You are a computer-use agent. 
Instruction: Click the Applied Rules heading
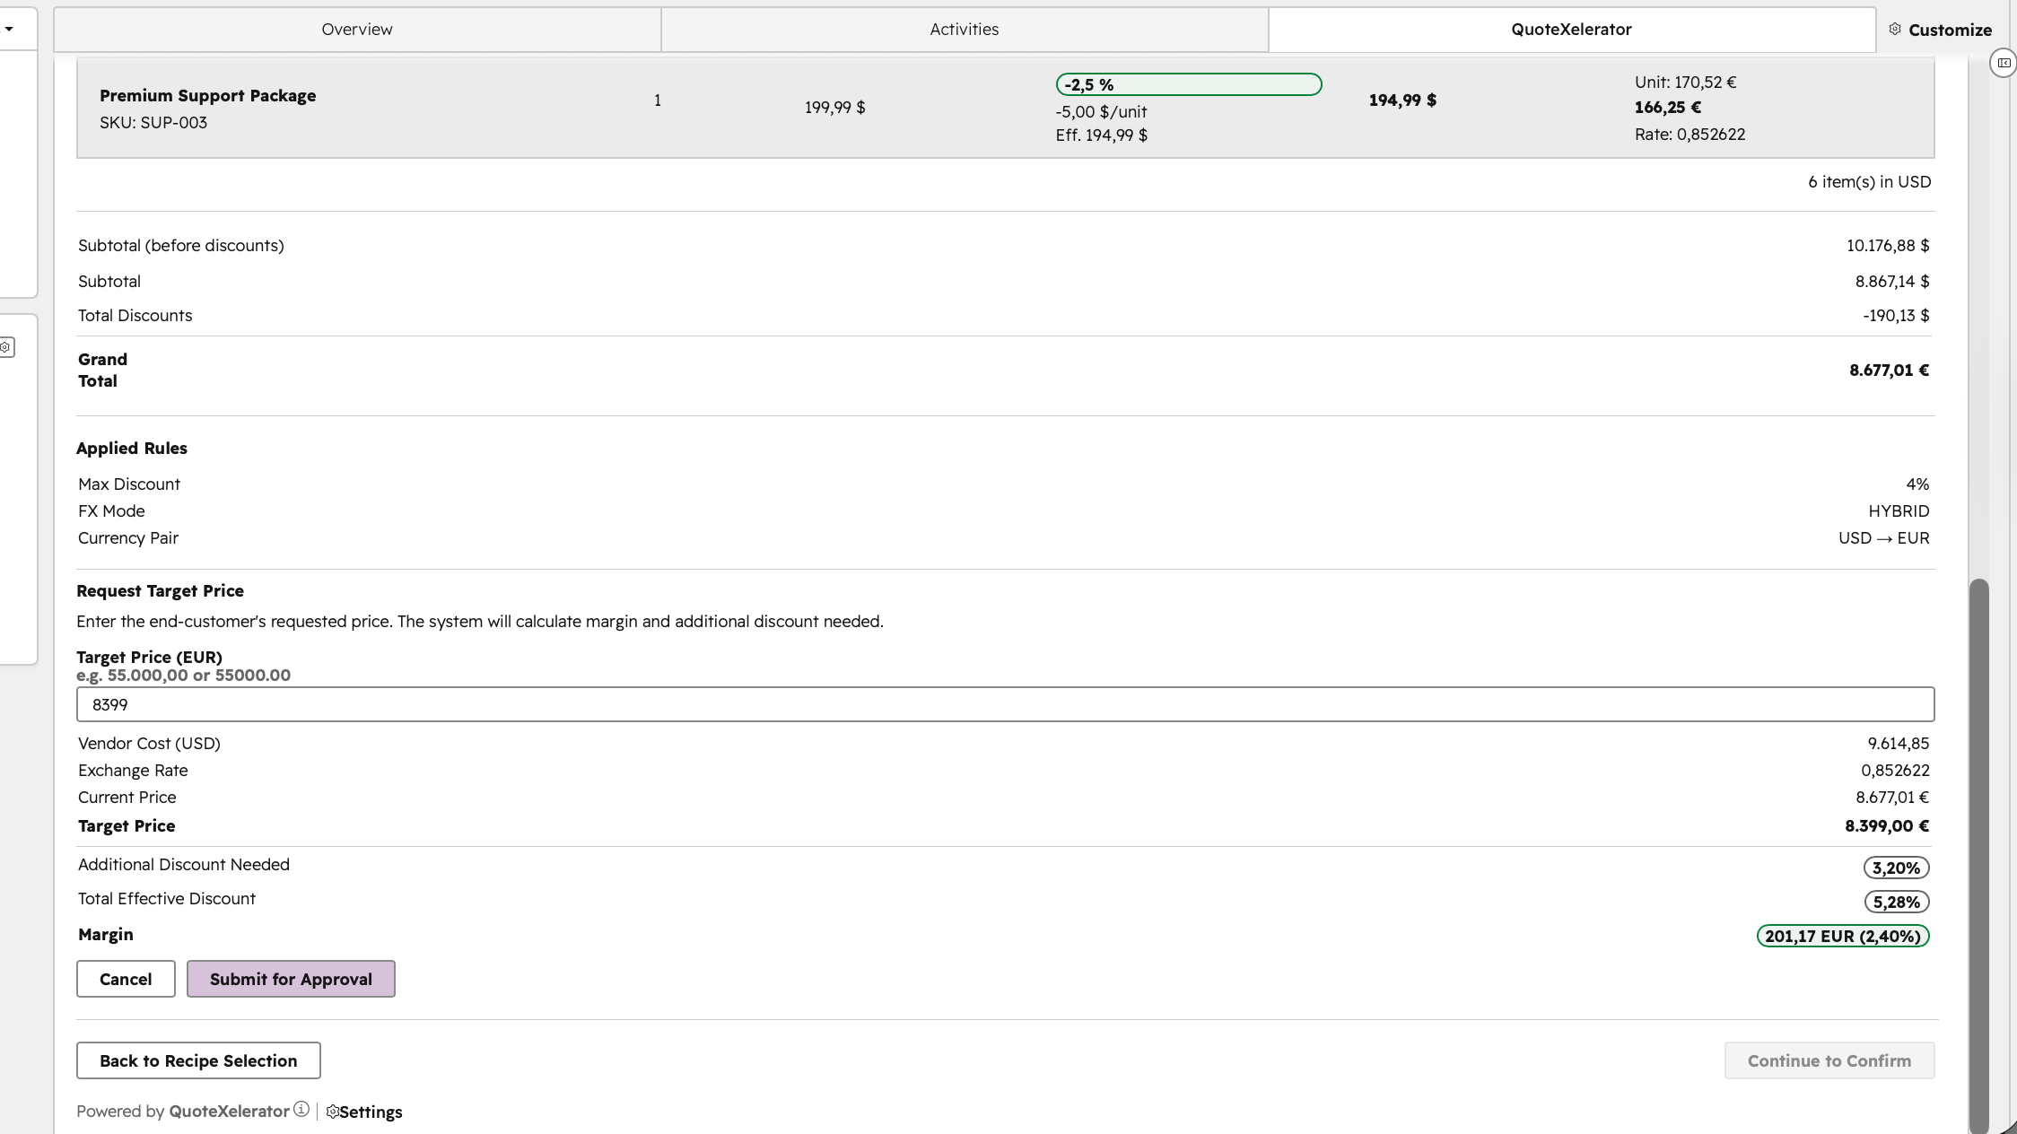(132, 449)
